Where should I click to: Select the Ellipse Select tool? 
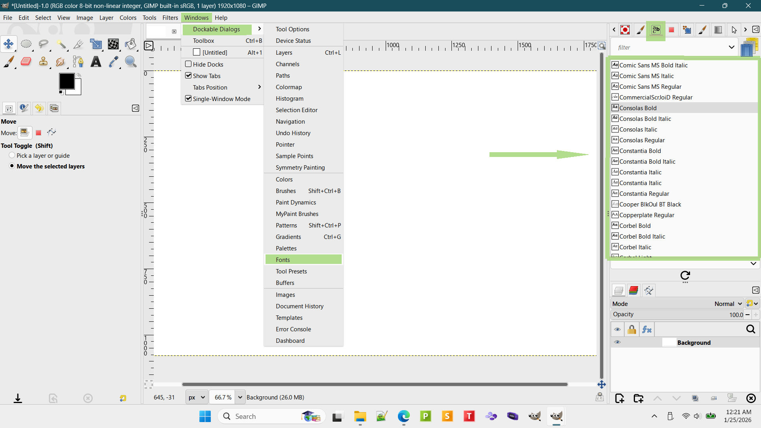[x=26, y=44]
